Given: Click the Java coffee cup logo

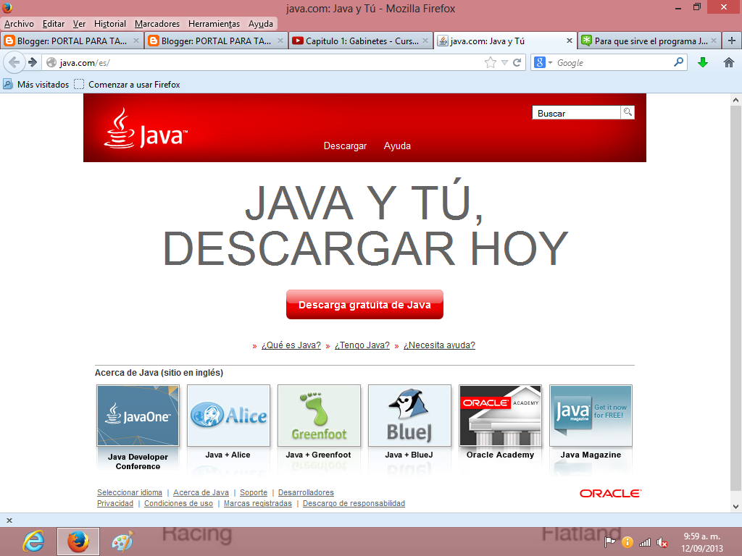Looking at the screenshot, I should [120, 129].
